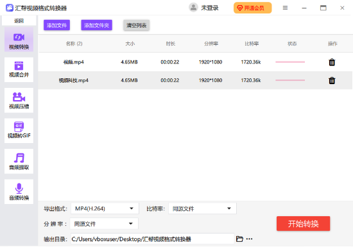Viewport: 353px width, 247px height.
Task: Click the 开通会员 membership button
Action: (253, 8)
